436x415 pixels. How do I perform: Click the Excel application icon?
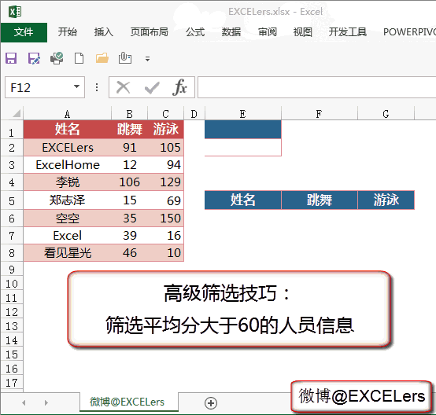coord(15,12)
